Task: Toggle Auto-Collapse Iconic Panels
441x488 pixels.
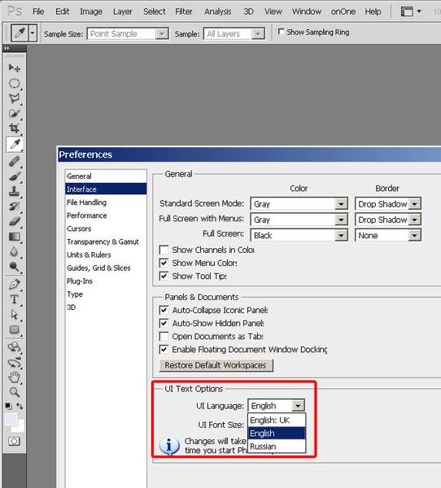Action: tap(164, 311)
